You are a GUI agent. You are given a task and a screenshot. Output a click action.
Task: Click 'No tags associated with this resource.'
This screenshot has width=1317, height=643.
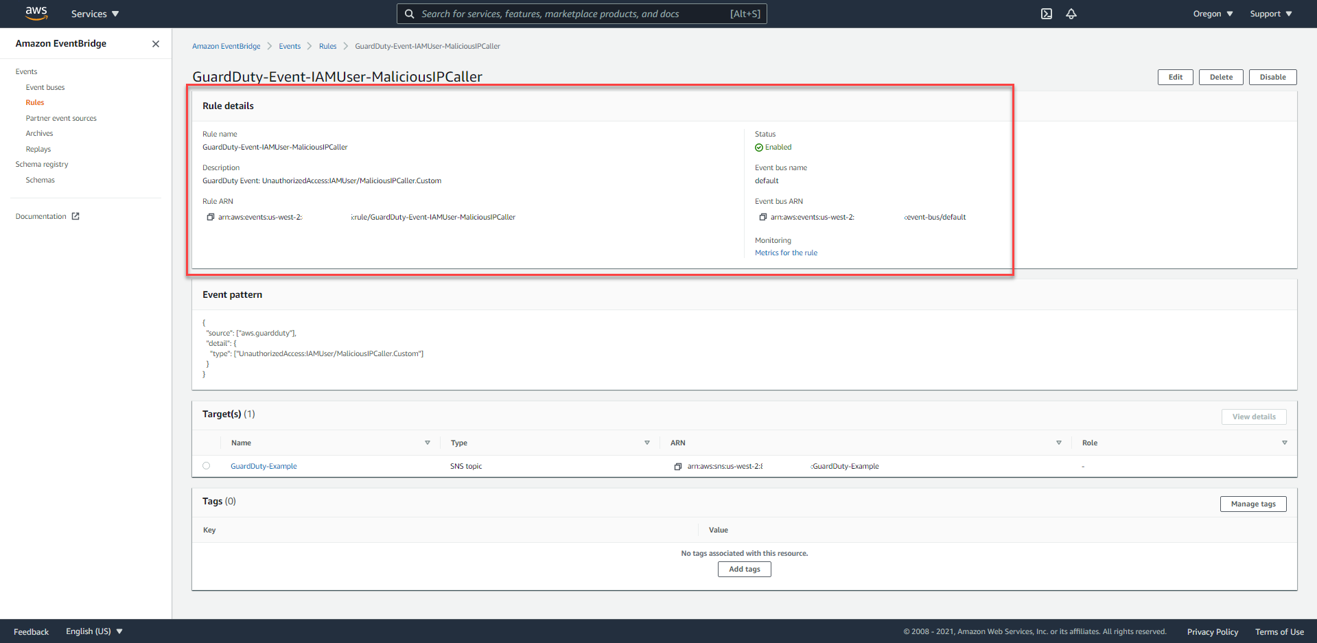[x=745, y=553]
